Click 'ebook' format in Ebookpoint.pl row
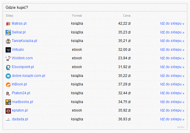 pyautogui.click(x=77, y=67)
